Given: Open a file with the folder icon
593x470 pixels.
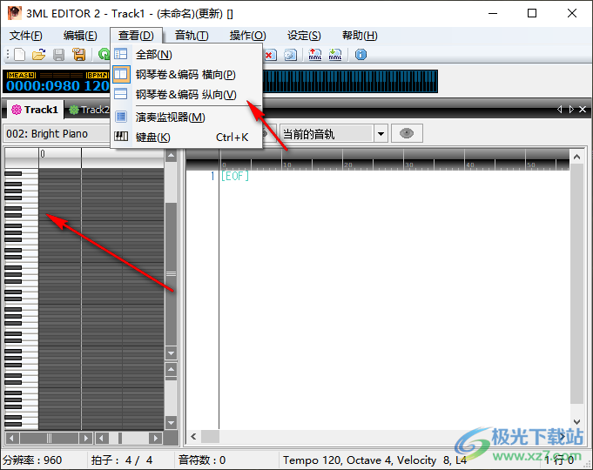Looking at the screenshot, I should coord(39,55).
